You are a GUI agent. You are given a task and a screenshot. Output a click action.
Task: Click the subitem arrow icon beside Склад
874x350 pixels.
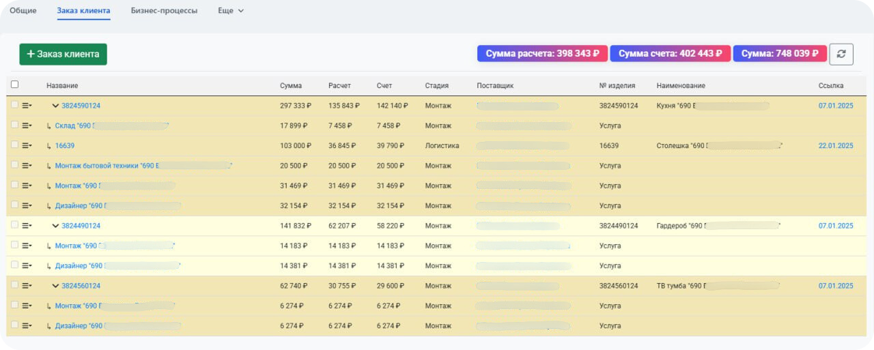click(x=48, y=126)
